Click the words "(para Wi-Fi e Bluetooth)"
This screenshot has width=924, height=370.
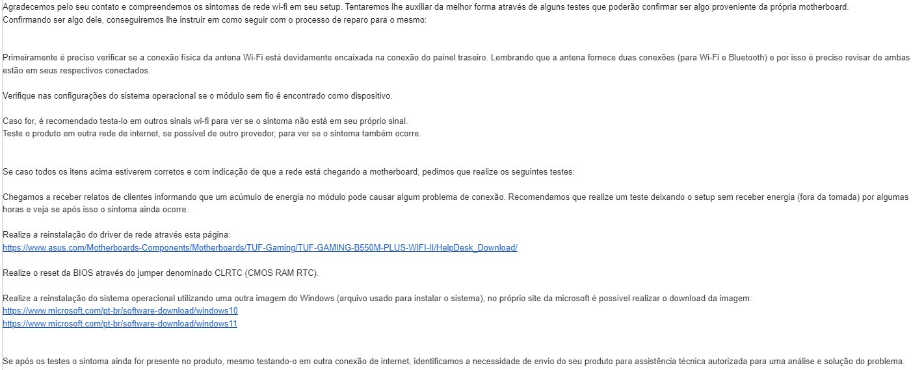tap(722, 58)
